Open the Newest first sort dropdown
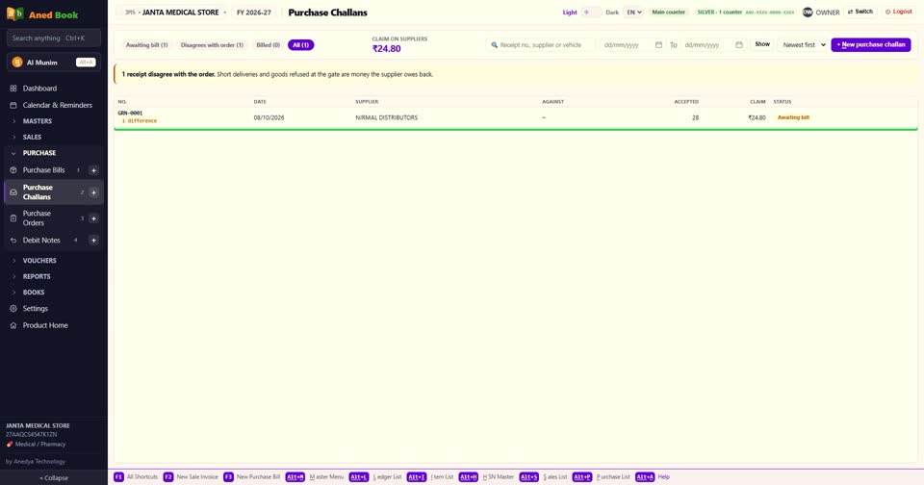The height and width of the screenshot is (485, 924). pos(804,45)
